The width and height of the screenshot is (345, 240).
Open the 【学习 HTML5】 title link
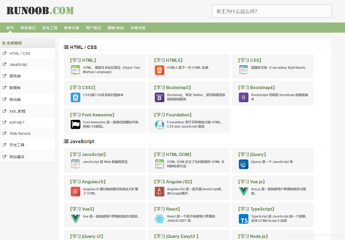point(168,60)
